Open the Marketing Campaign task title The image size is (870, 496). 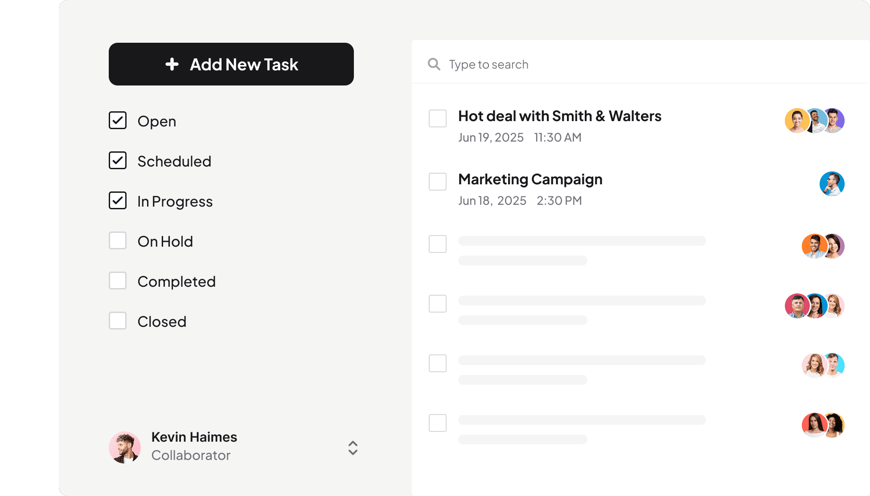(530, 179)
